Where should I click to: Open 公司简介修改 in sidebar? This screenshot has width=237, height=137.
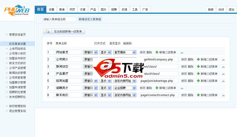[18, 54]
